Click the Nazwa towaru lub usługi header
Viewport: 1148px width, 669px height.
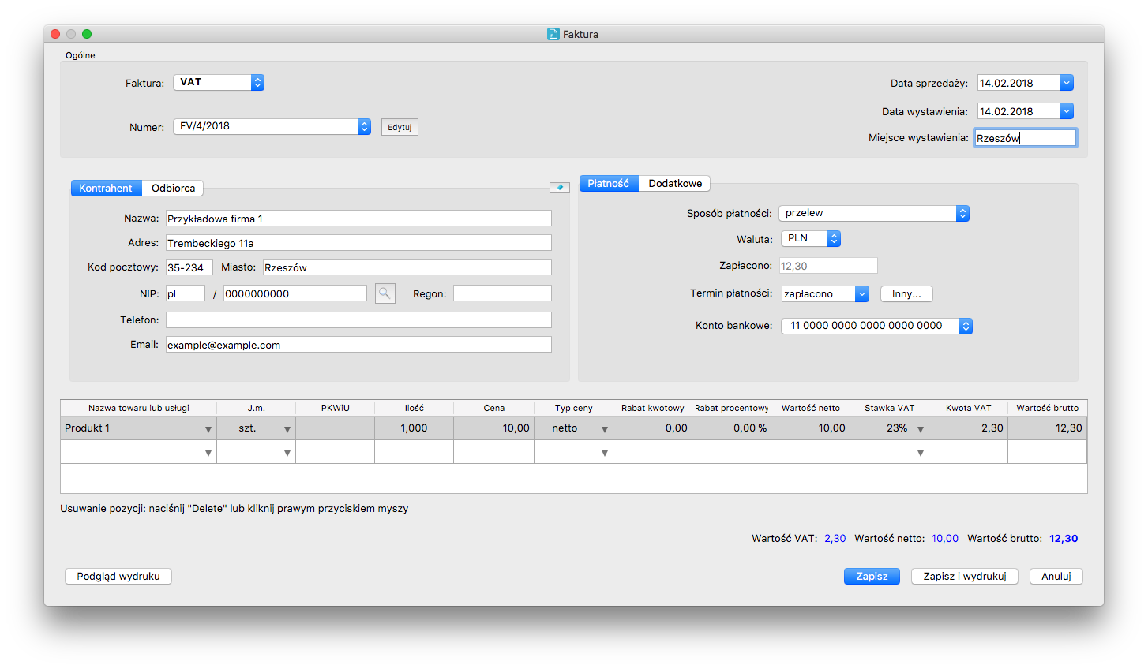pos(139,408)
